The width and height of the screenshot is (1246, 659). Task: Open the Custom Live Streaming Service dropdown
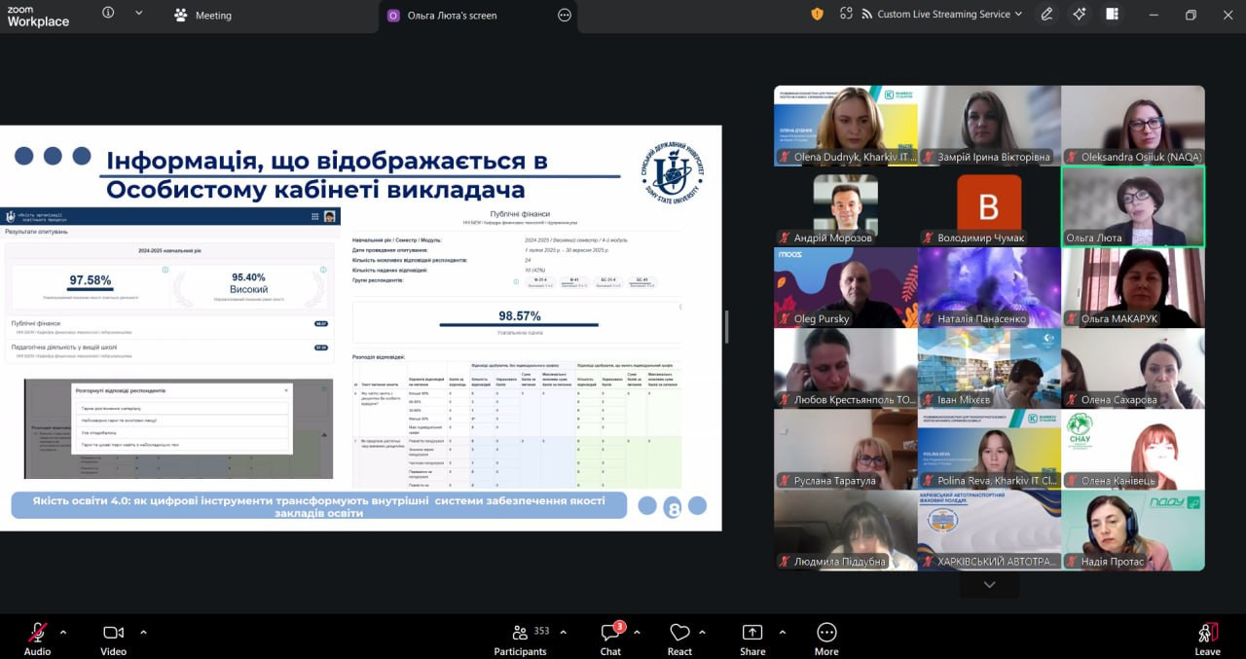(x=939, y=15)
